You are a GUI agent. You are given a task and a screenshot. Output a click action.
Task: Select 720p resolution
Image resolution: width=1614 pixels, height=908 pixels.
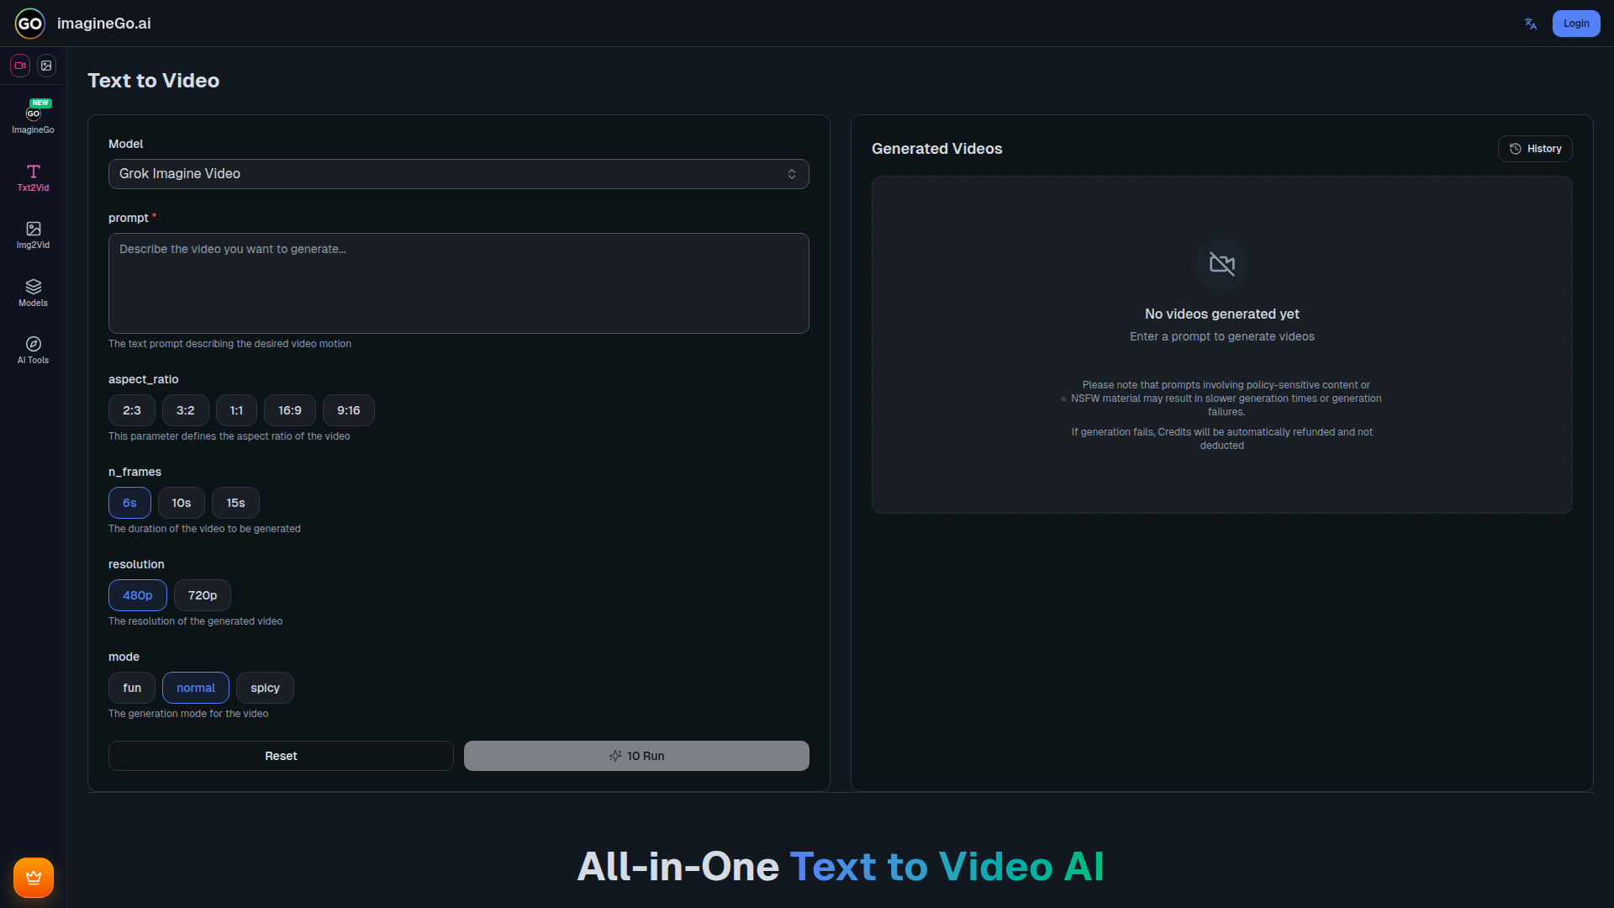[203, 595]
